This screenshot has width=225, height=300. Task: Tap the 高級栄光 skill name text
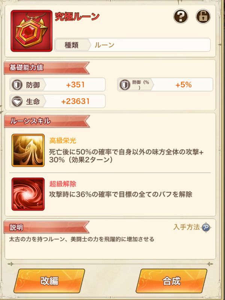[x=63, y=141]
